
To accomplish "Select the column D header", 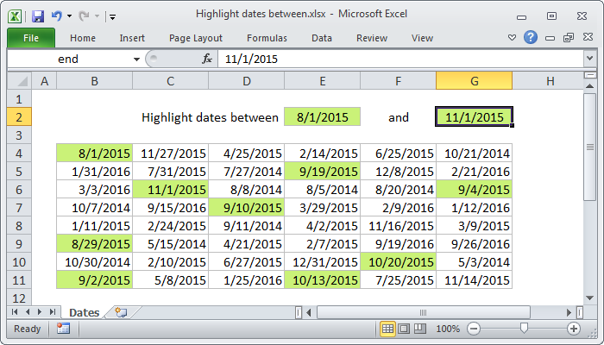I will (x=246, y=81).
